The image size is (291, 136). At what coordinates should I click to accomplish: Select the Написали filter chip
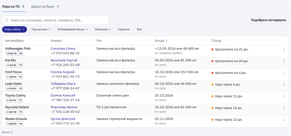[x=103, y=29]
